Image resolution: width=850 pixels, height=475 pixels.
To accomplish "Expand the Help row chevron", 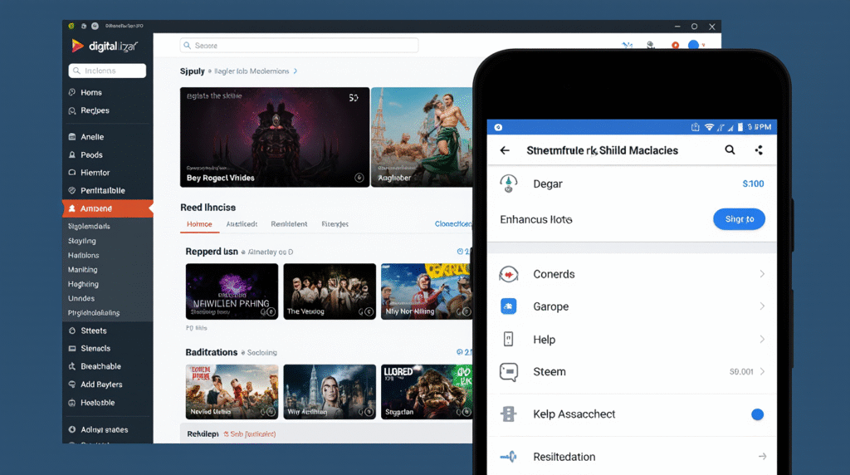I will 762,340.
